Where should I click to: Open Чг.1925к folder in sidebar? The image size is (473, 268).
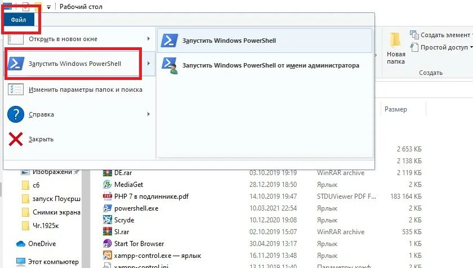(x=46, y=226)
